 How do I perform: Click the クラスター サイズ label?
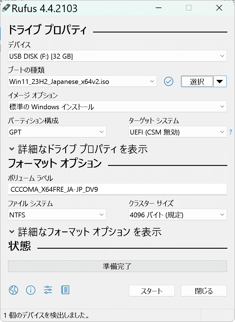(151, 203)
